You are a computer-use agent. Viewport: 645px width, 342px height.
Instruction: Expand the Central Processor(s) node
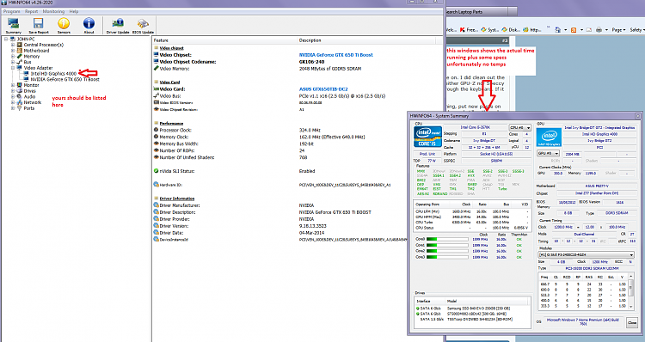[x=13, y=45]
